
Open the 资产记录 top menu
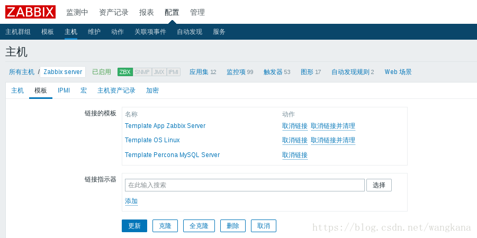pyautogui.click(x=114, y=13)
